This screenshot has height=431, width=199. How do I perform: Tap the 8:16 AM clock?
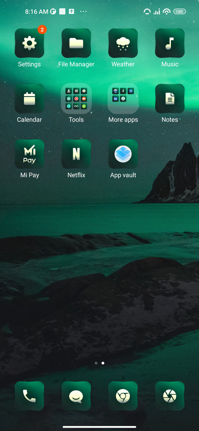36,12
